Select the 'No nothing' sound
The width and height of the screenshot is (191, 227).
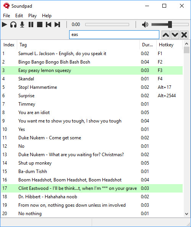coord(92,214)
